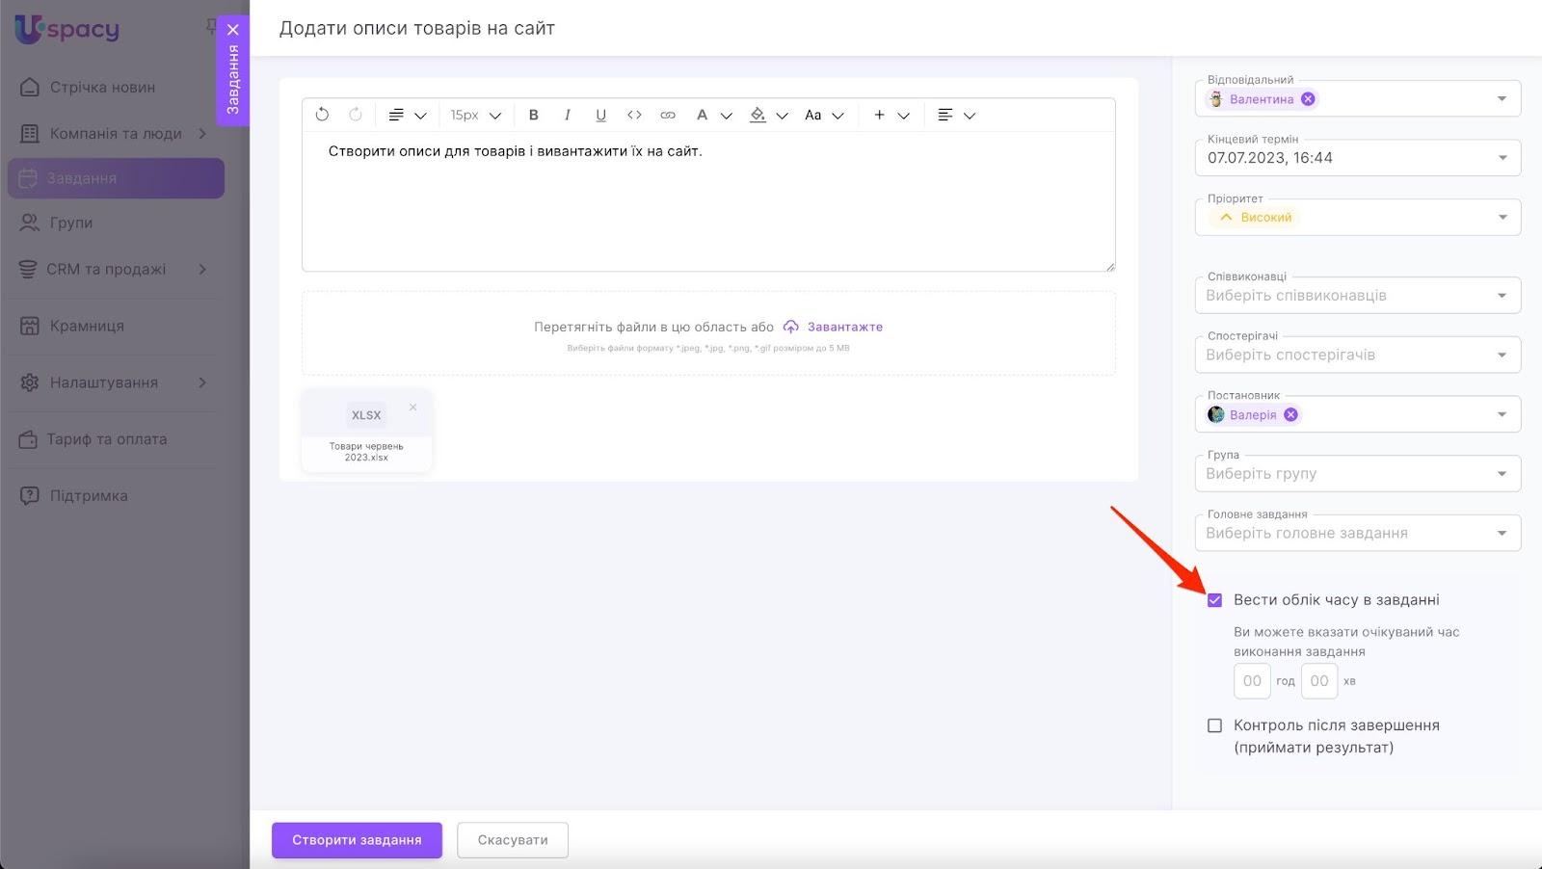
Task: Open the paragraph style dropdown in the toolbar
Action: (x=407, y=115)
